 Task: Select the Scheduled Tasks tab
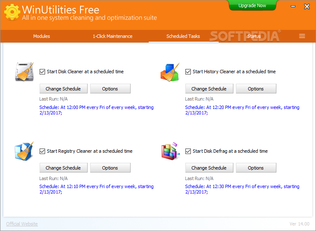(x=183, y=36)
